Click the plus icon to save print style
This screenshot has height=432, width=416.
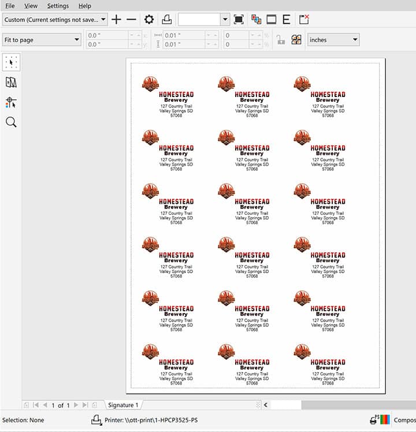click(x=116, y=20)
